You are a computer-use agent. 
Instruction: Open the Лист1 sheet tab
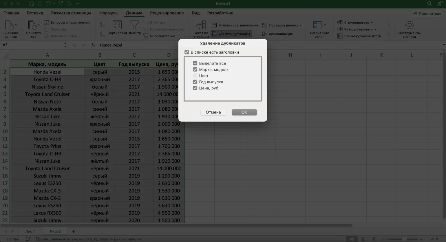pyautogui.click(x=30, y=231)
